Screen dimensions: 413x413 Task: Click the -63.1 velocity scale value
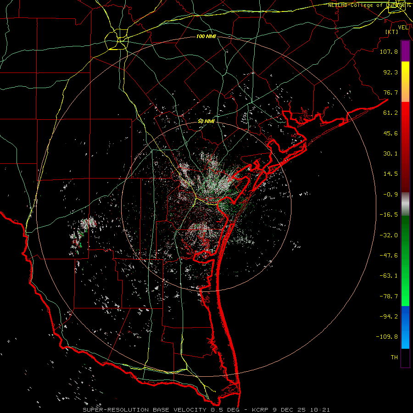coord(389,276)
